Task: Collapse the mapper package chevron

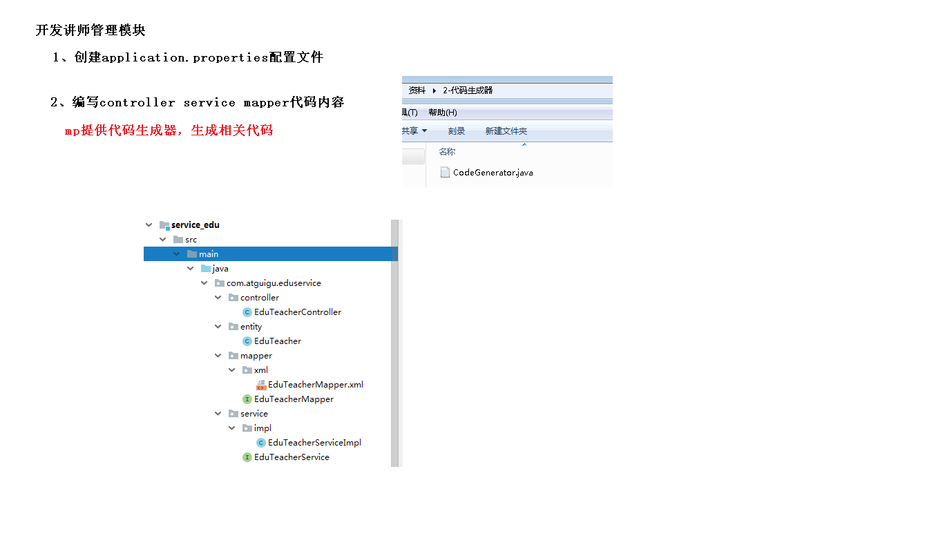Action: pyautogui.click(x=218, y=356)
